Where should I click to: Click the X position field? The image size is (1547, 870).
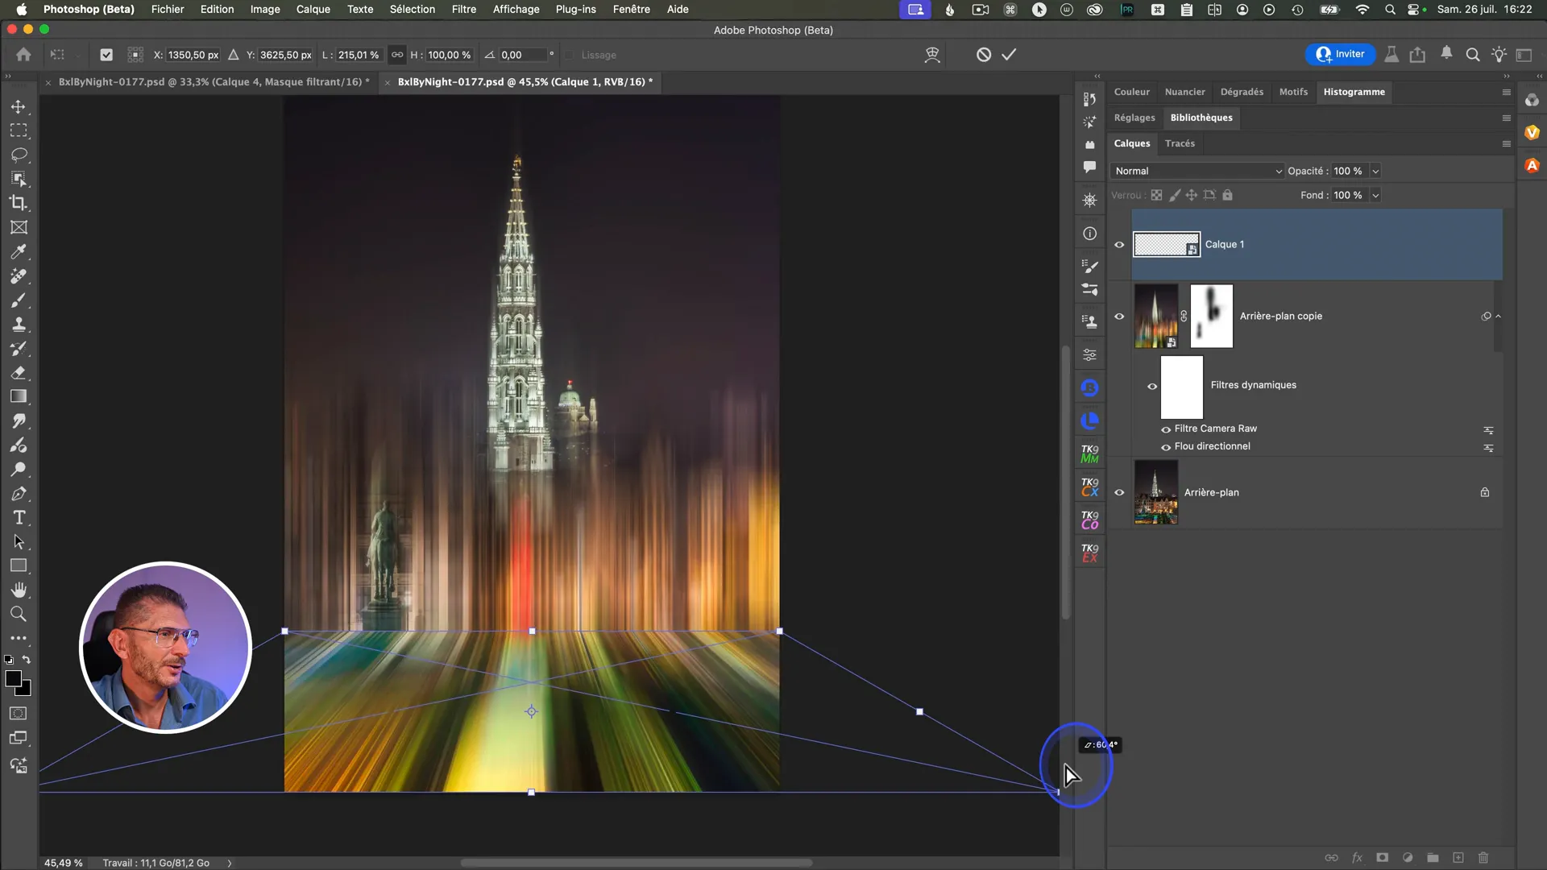point(193,55)
